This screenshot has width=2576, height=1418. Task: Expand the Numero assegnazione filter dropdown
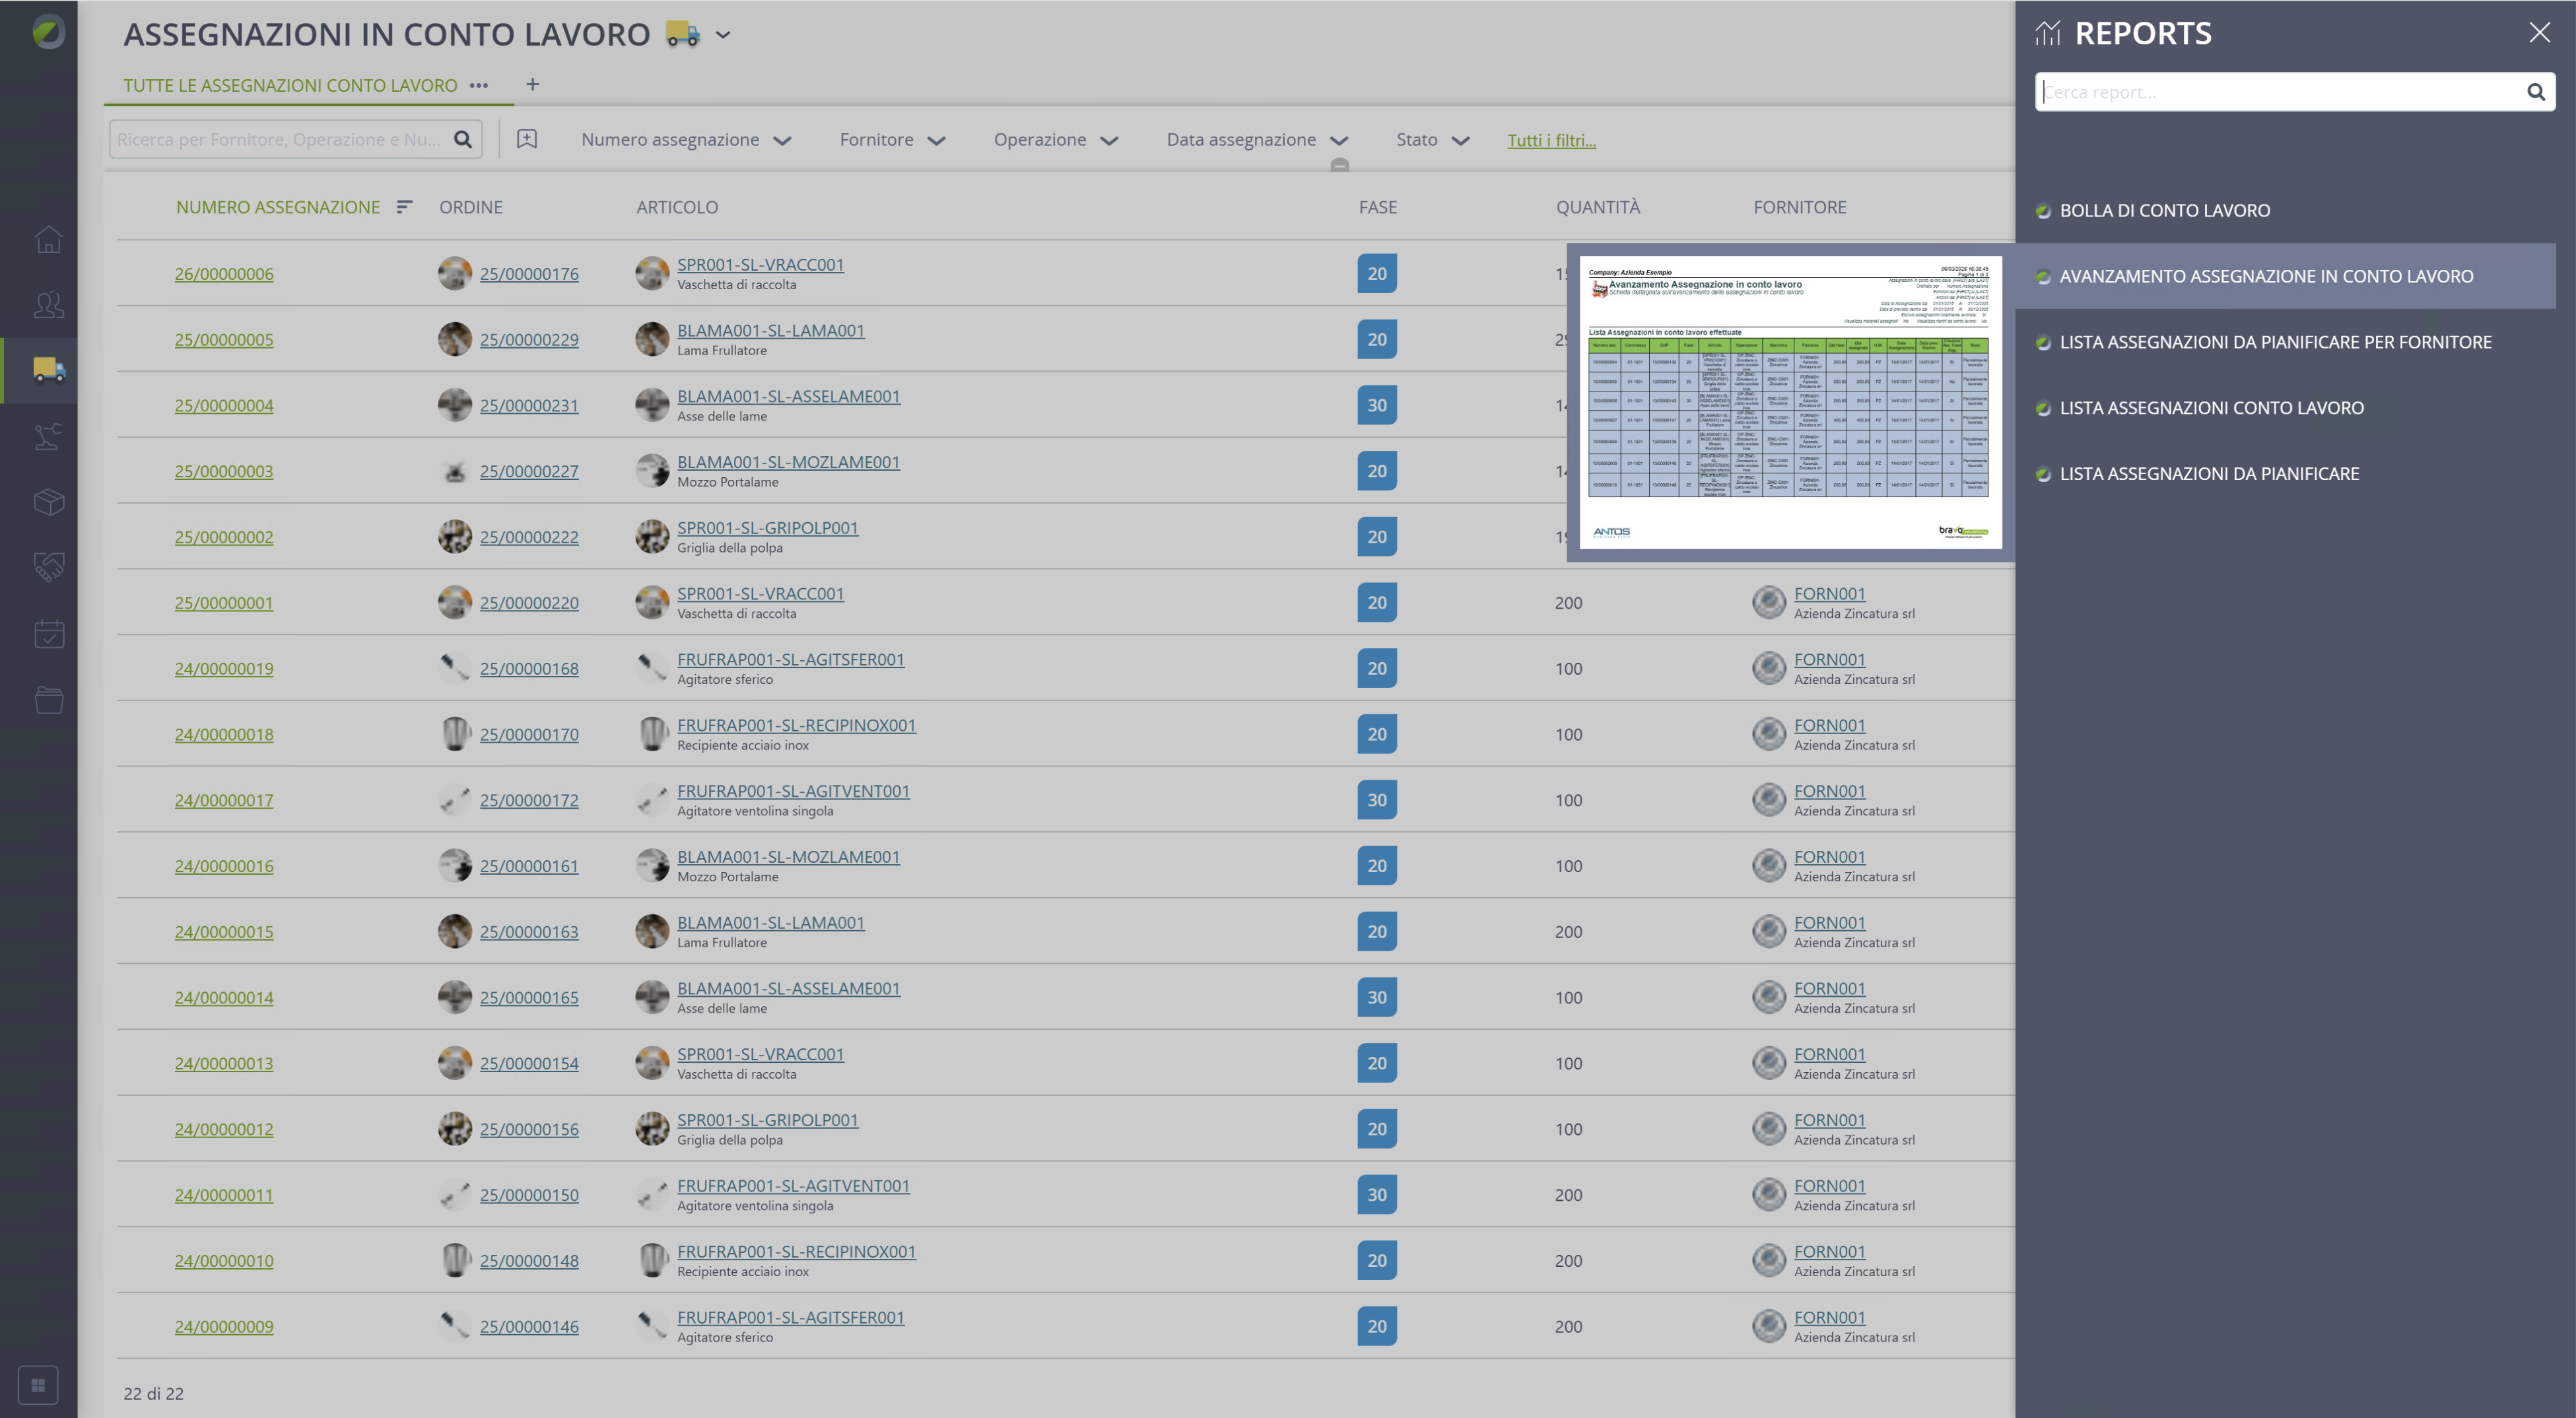pos(686,140)
